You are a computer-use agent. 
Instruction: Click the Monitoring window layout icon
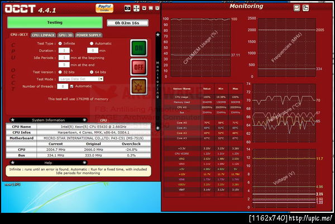[x=306, y=8]
